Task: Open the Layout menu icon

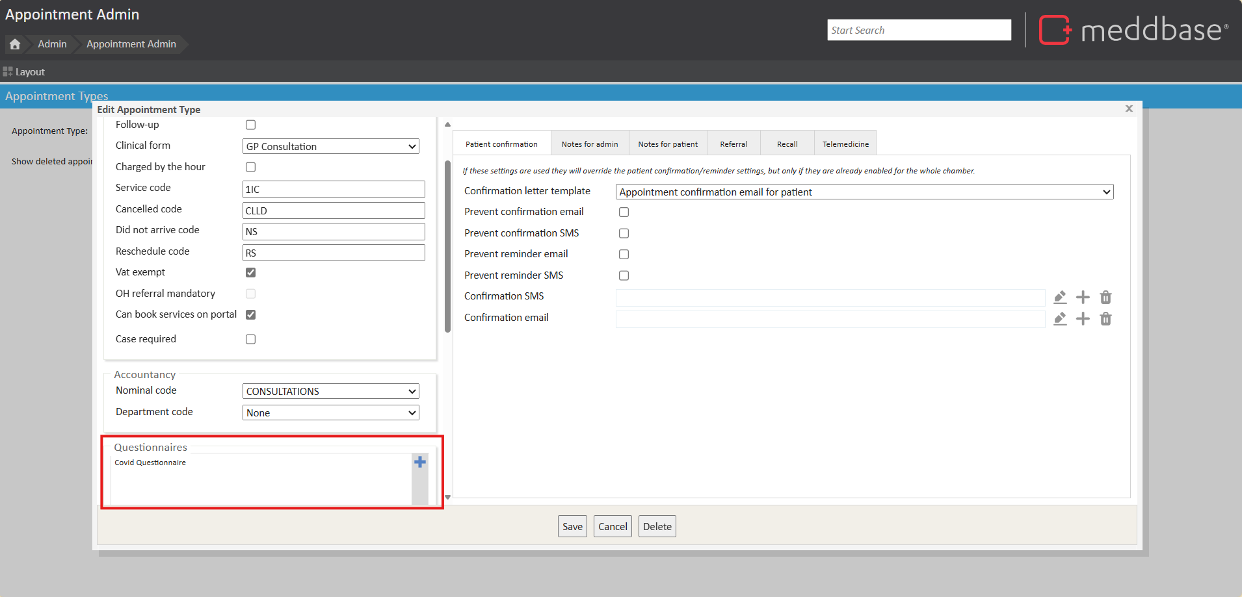Action: tap(8, 71)
